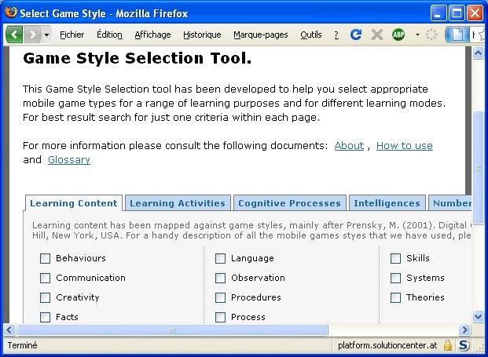Switch to the Cognitive Processes tab
Image resolution: width=488 pixels, height=357 pixels.
(x=289, y=203)
